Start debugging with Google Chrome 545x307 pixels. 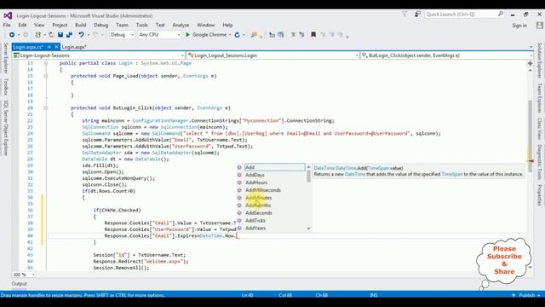tap(206, 35)
